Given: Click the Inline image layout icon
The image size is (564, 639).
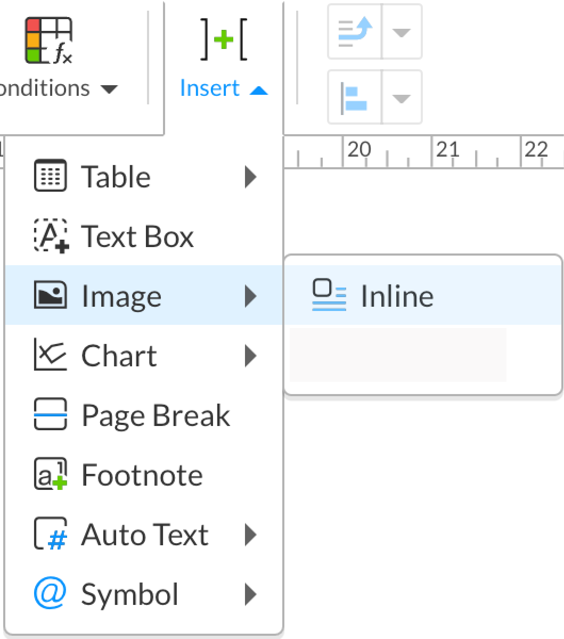Looking at the screenshot, I should (x=329, y=296).
